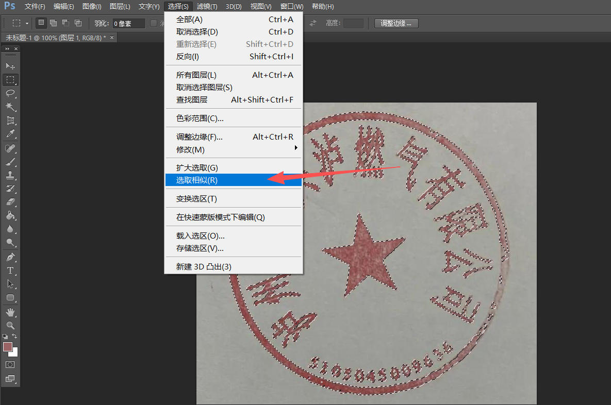Select the Lasso tool
This screenshot has width=611, height=405.
tap(10, 93)
